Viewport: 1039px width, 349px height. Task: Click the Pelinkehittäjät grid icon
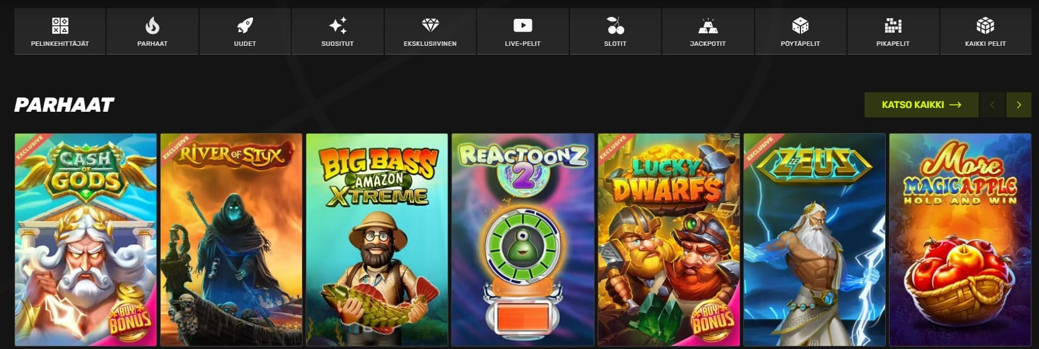pos(60,26)
